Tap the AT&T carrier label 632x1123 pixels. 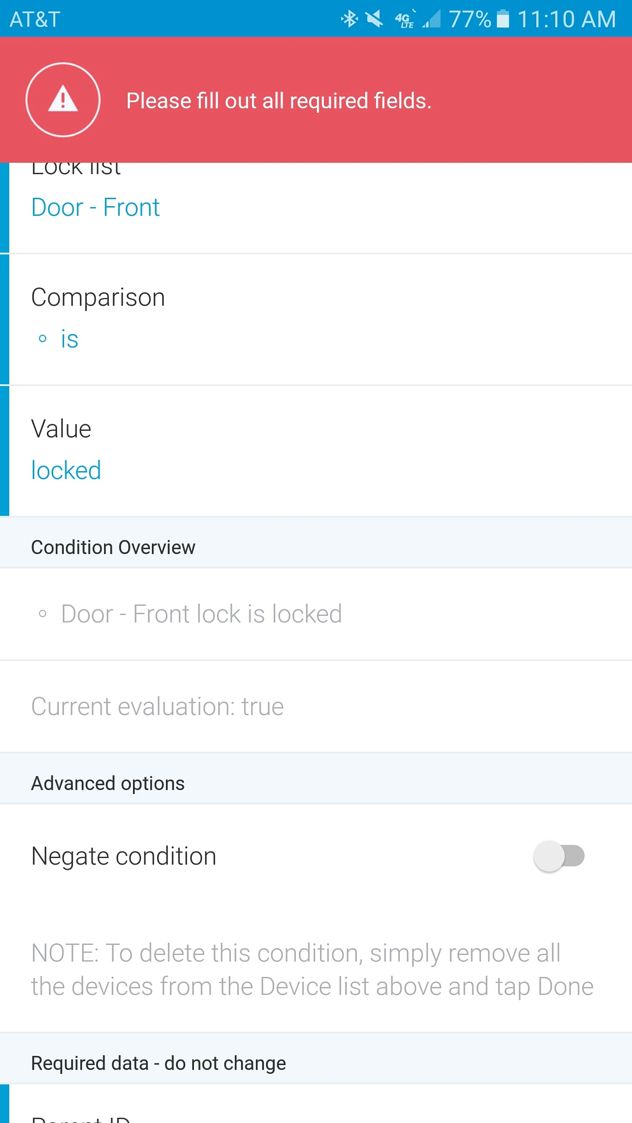point(35,19)
